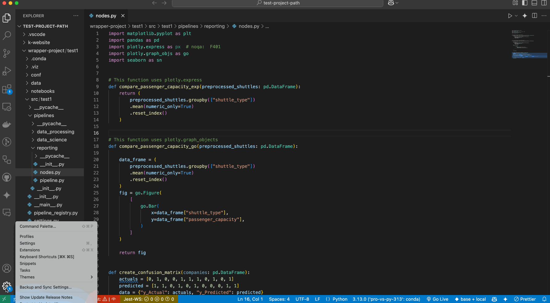Open Keyboard Shortcuts from the menu
The image size is (550, 303).
click(47, 257)
